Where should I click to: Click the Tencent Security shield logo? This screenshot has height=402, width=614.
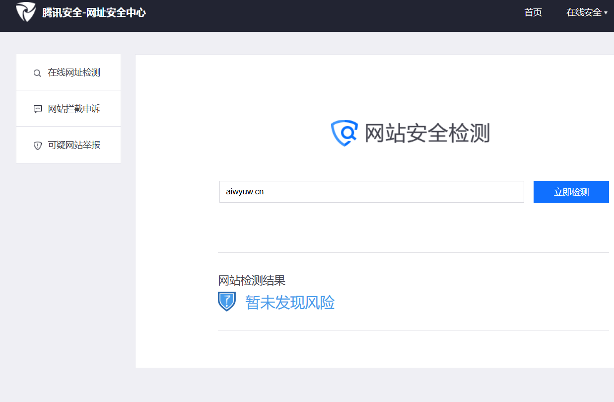pos(26,12)
